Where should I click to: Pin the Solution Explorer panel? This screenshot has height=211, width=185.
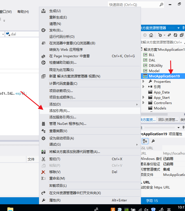(183, 28)
